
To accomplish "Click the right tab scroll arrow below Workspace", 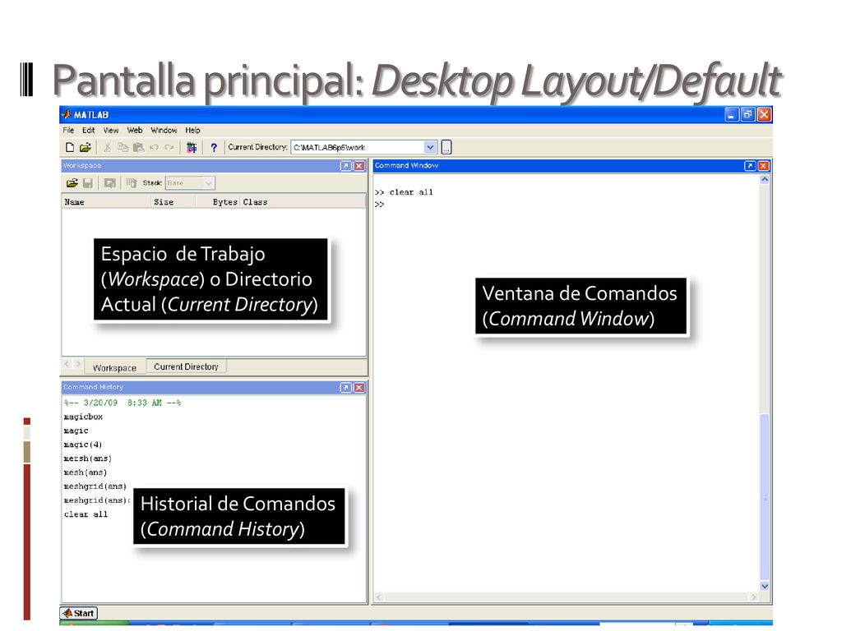I will 78,364.
